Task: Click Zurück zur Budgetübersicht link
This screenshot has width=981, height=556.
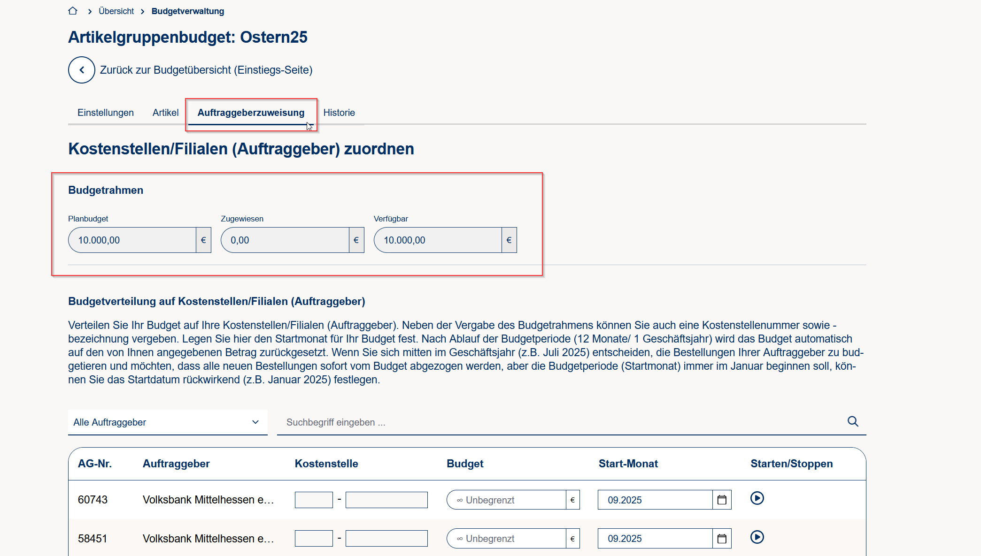Action: click(206, 70)
